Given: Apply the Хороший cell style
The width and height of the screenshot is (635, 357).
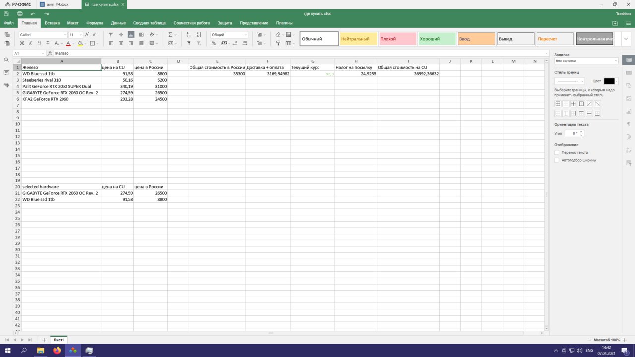Looking at the screenshot, I should coord(437,39).
